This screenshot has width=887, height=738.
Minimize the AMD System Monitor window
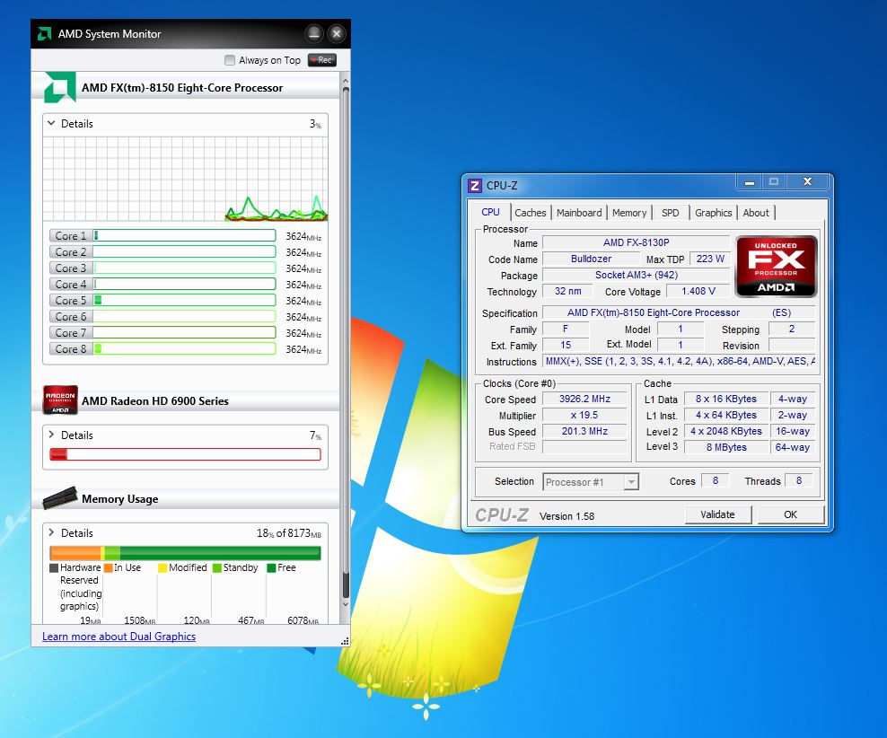pos(314,34)
